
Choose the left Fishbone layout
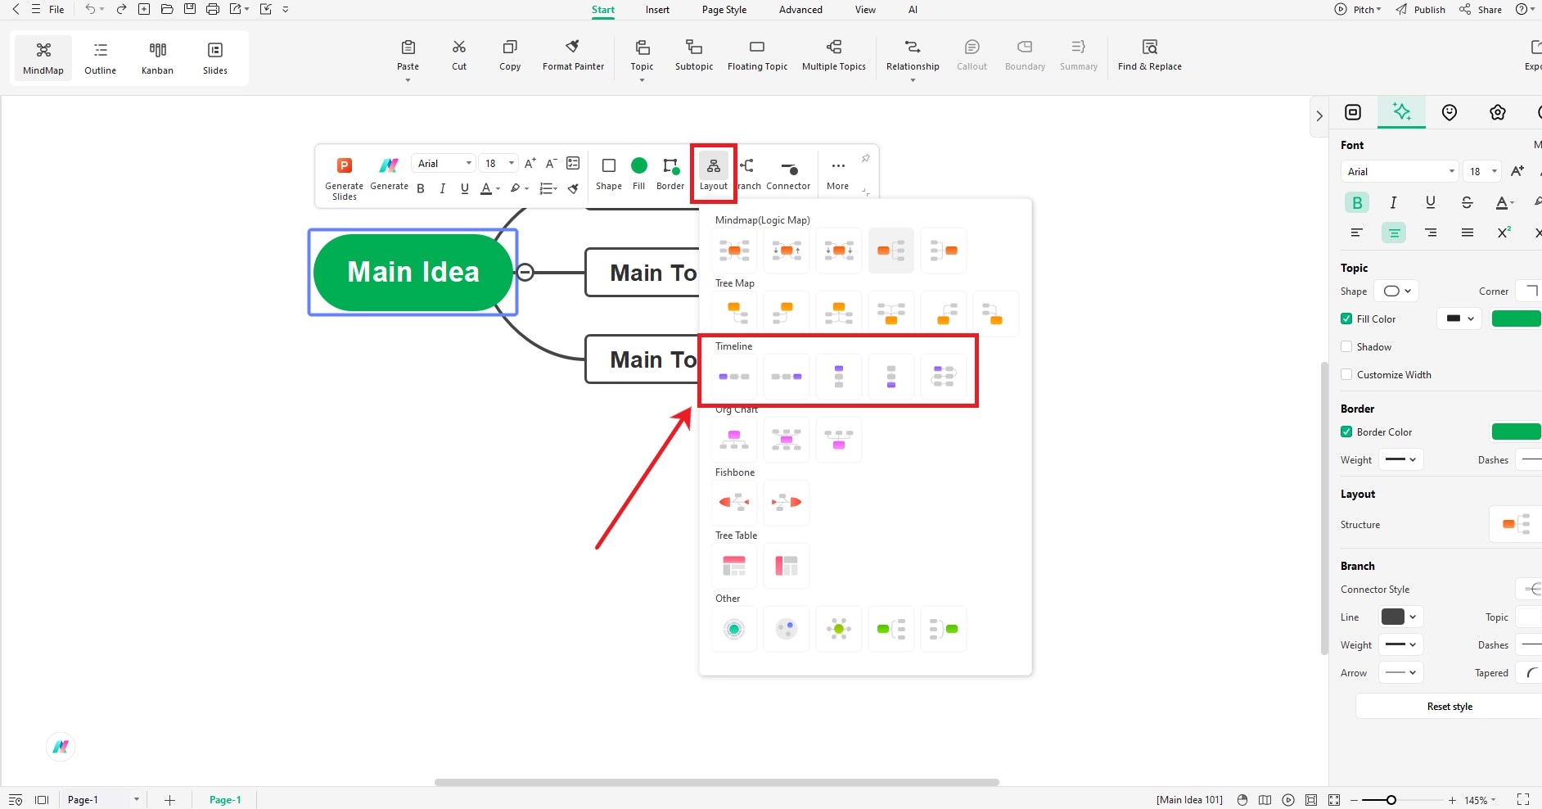[734, 502]
